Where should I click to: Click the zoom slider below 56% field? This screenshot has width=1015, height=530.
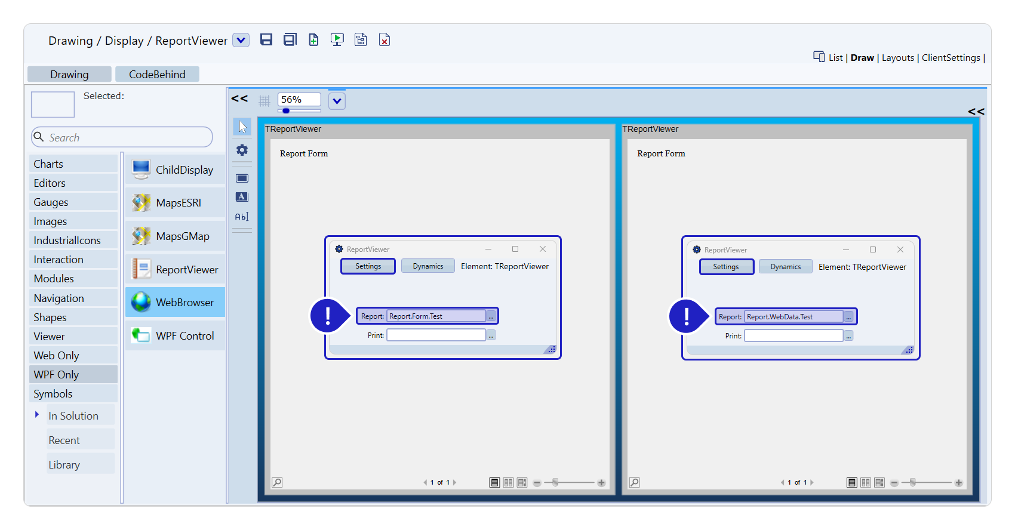[299, 111]
